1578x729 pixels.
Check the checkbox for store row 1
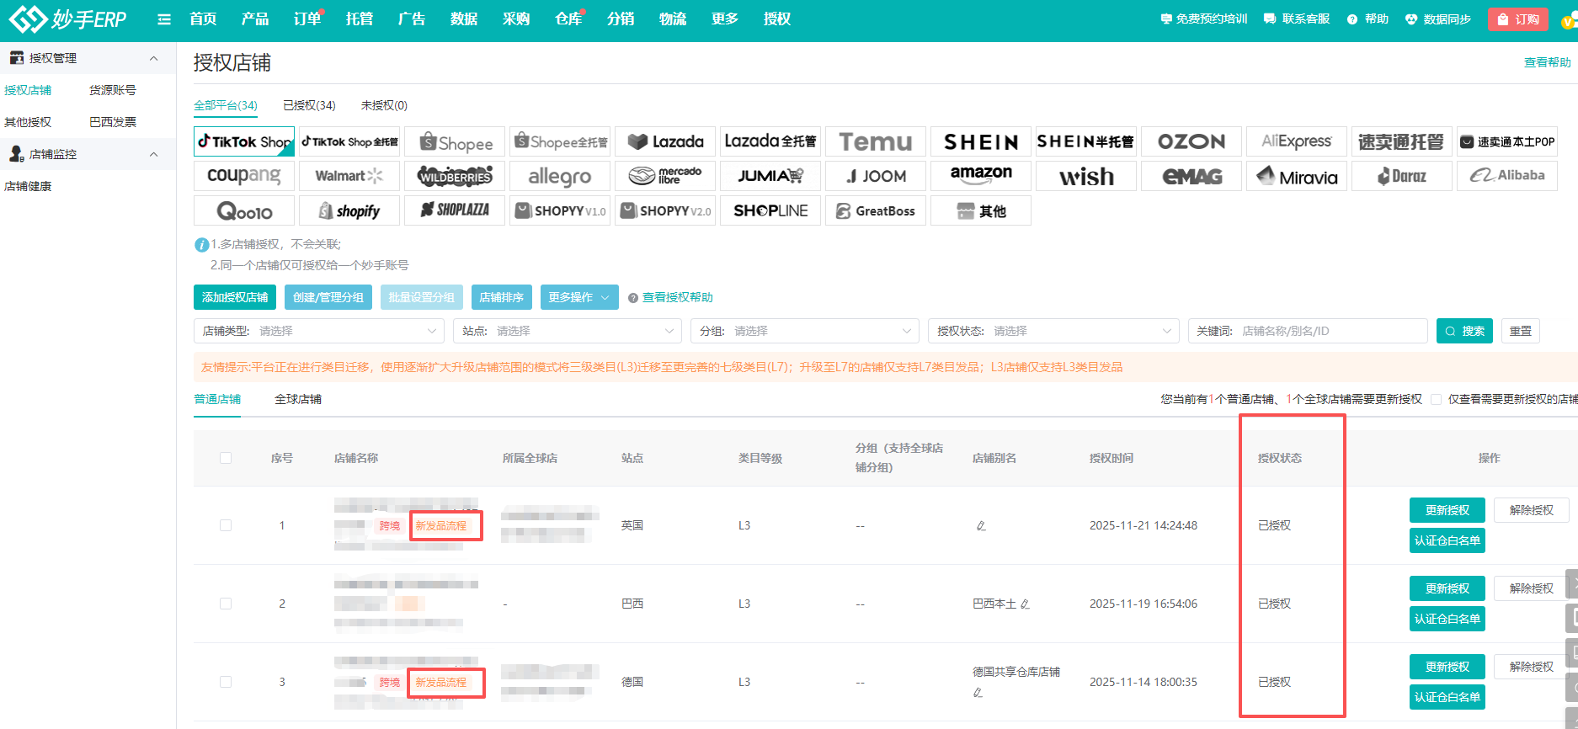tap(226, 525)
